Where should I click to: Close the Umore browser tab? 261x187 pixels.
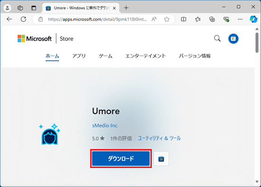(114, 8)
